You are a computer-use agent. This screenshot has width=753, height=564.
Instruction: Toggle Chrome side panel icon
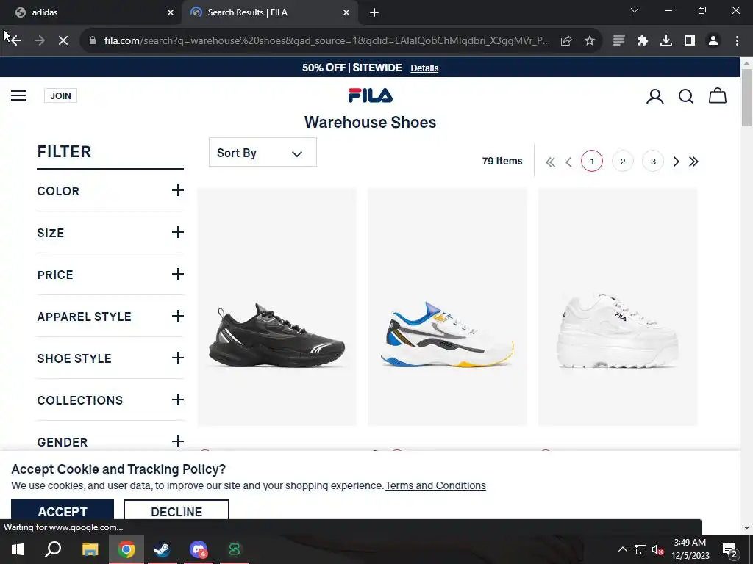(690, 41)
